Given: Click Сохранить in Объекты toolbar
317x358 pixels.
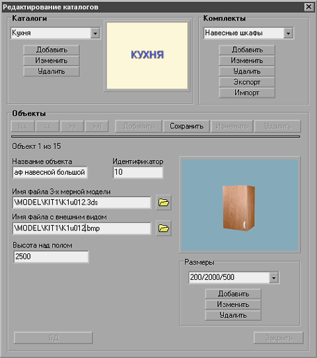Looking at the screenshot, I should [186, 126].
